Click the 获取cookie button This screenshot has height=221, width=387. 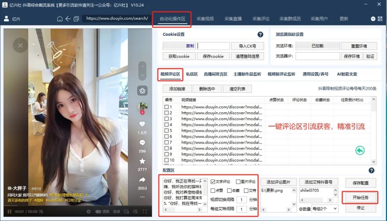point(179,57)
